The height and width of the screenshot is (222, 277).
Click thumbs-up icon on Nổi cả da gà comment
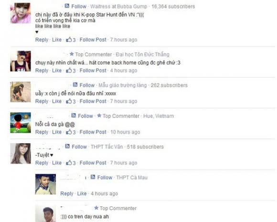(x=69, y=132)
